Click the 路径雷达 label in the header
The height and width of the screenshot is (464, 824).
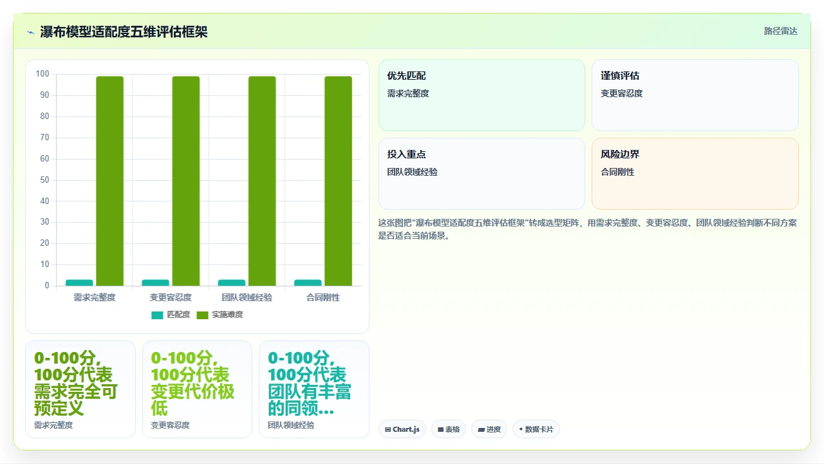point(780,31)
